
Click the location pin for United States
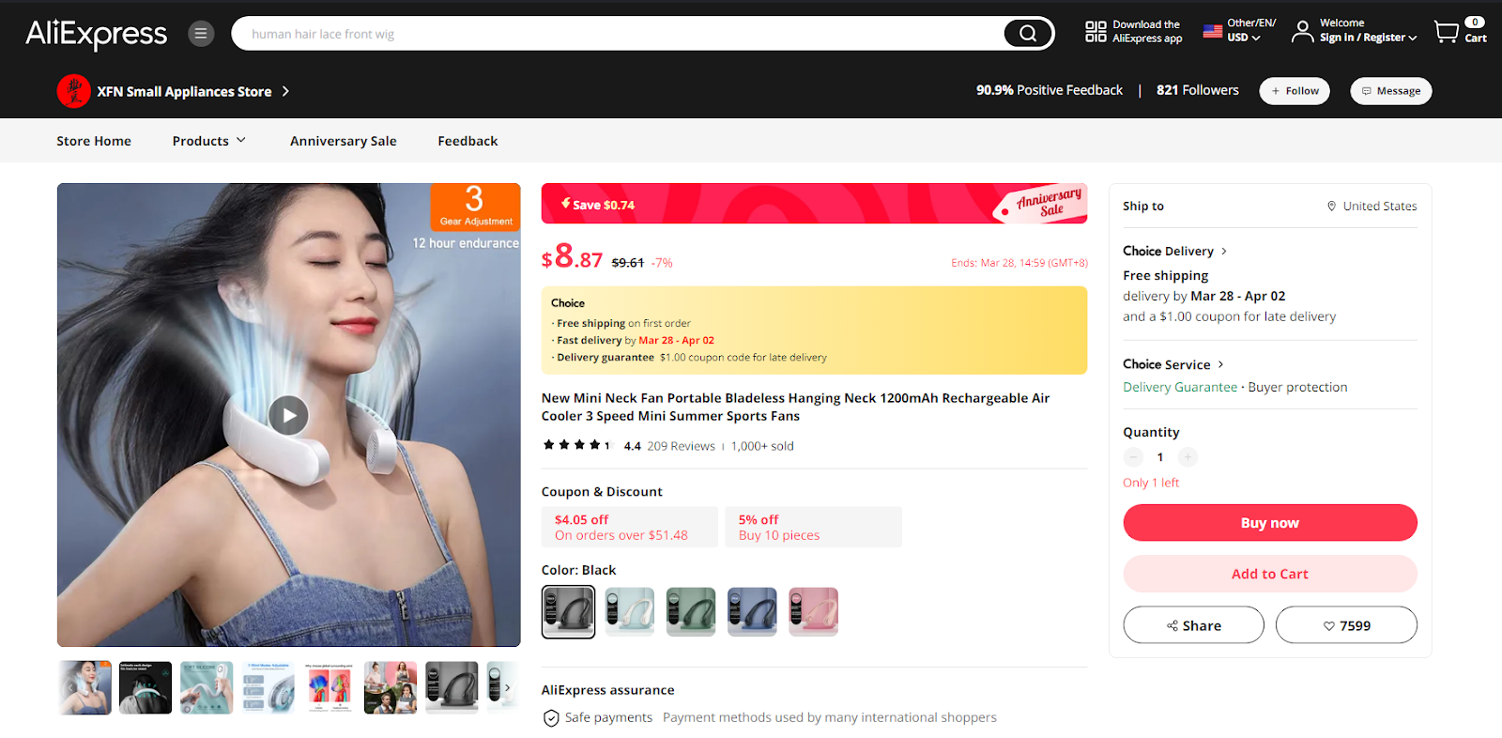pyautogui.click(x=1331, y=206)
